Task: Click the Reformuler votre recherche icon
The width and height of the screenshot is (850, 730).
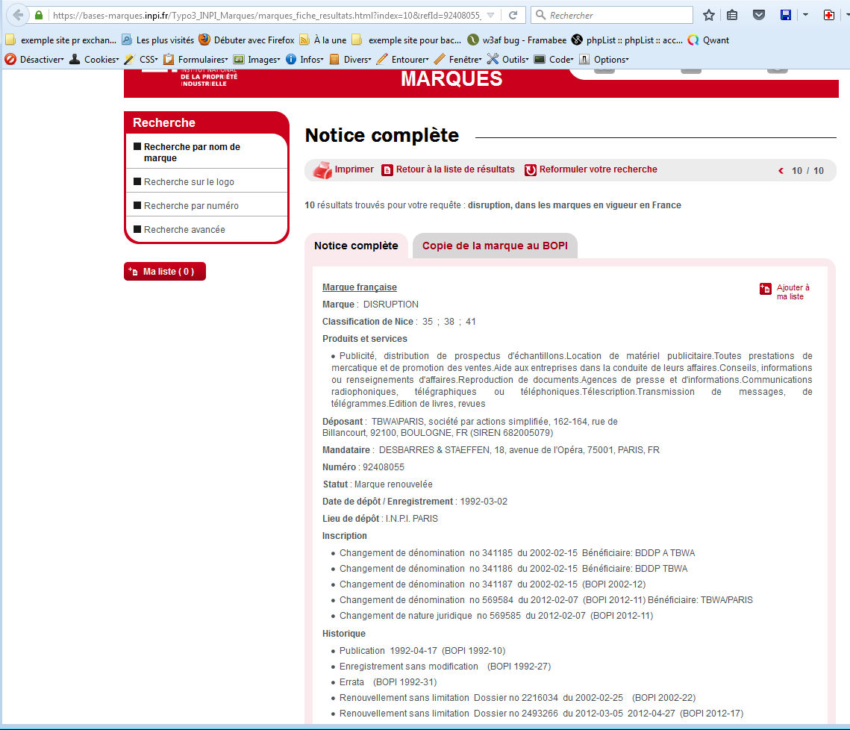Action: (531, 170)
